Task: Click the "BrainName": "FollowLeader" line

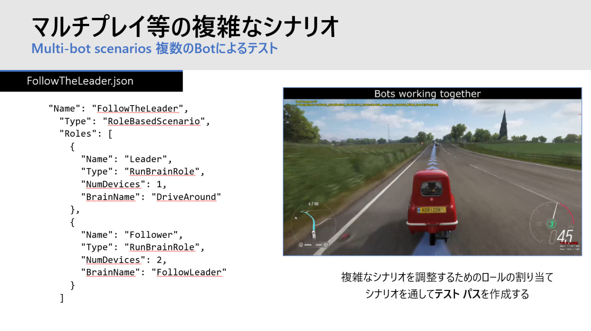Action: click(x=154, y=273)
